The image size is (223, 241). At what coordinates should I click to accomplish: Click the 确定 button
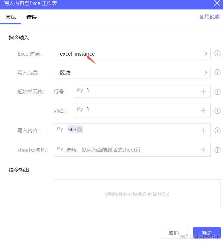pos(207,233)
